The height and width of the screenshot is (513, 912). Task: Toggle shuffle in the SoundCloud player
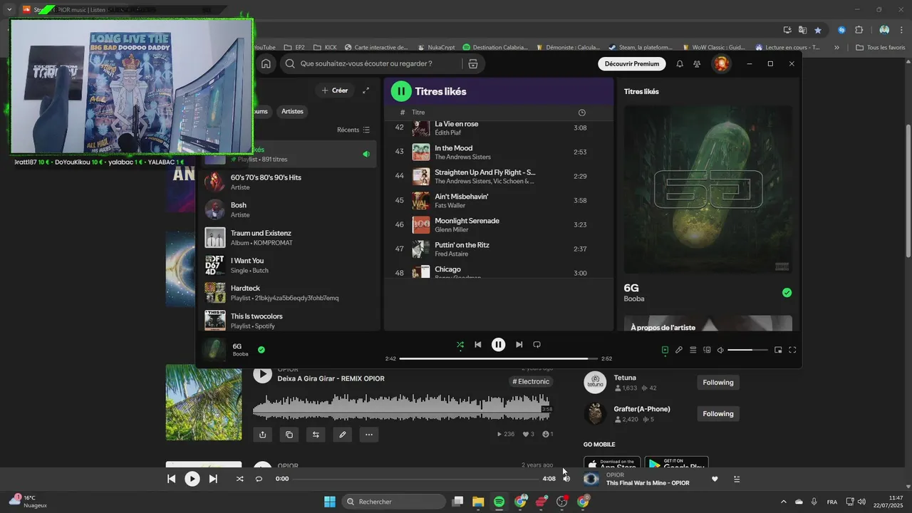(x=239, y=479)
